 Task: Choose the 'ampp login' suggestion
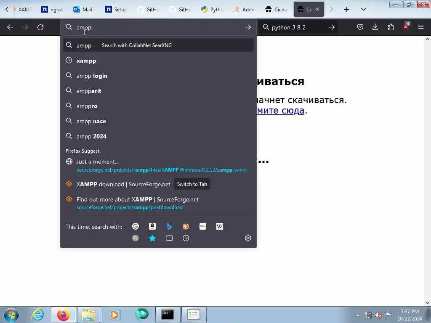coord(158,76)
